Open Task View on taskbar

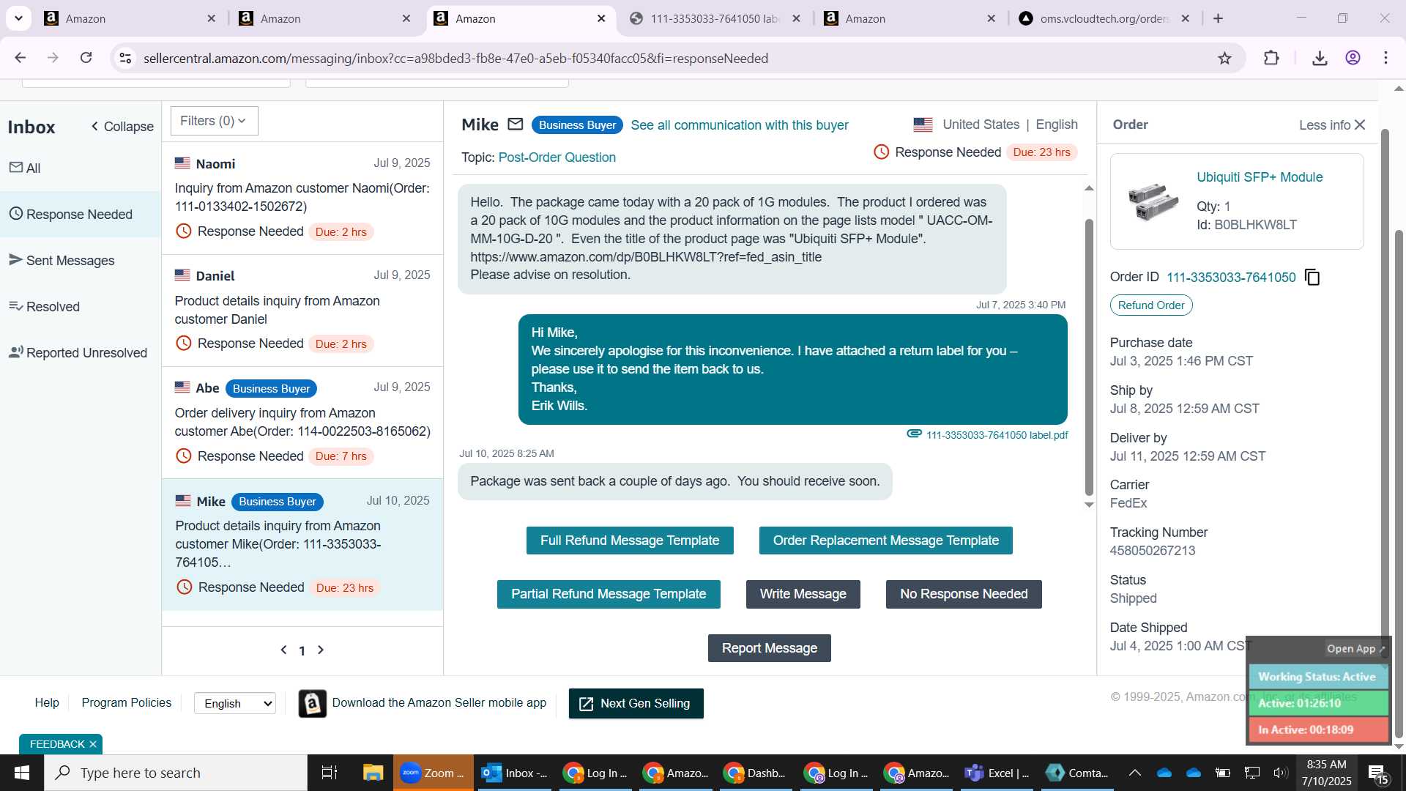(x=330, y=773)
